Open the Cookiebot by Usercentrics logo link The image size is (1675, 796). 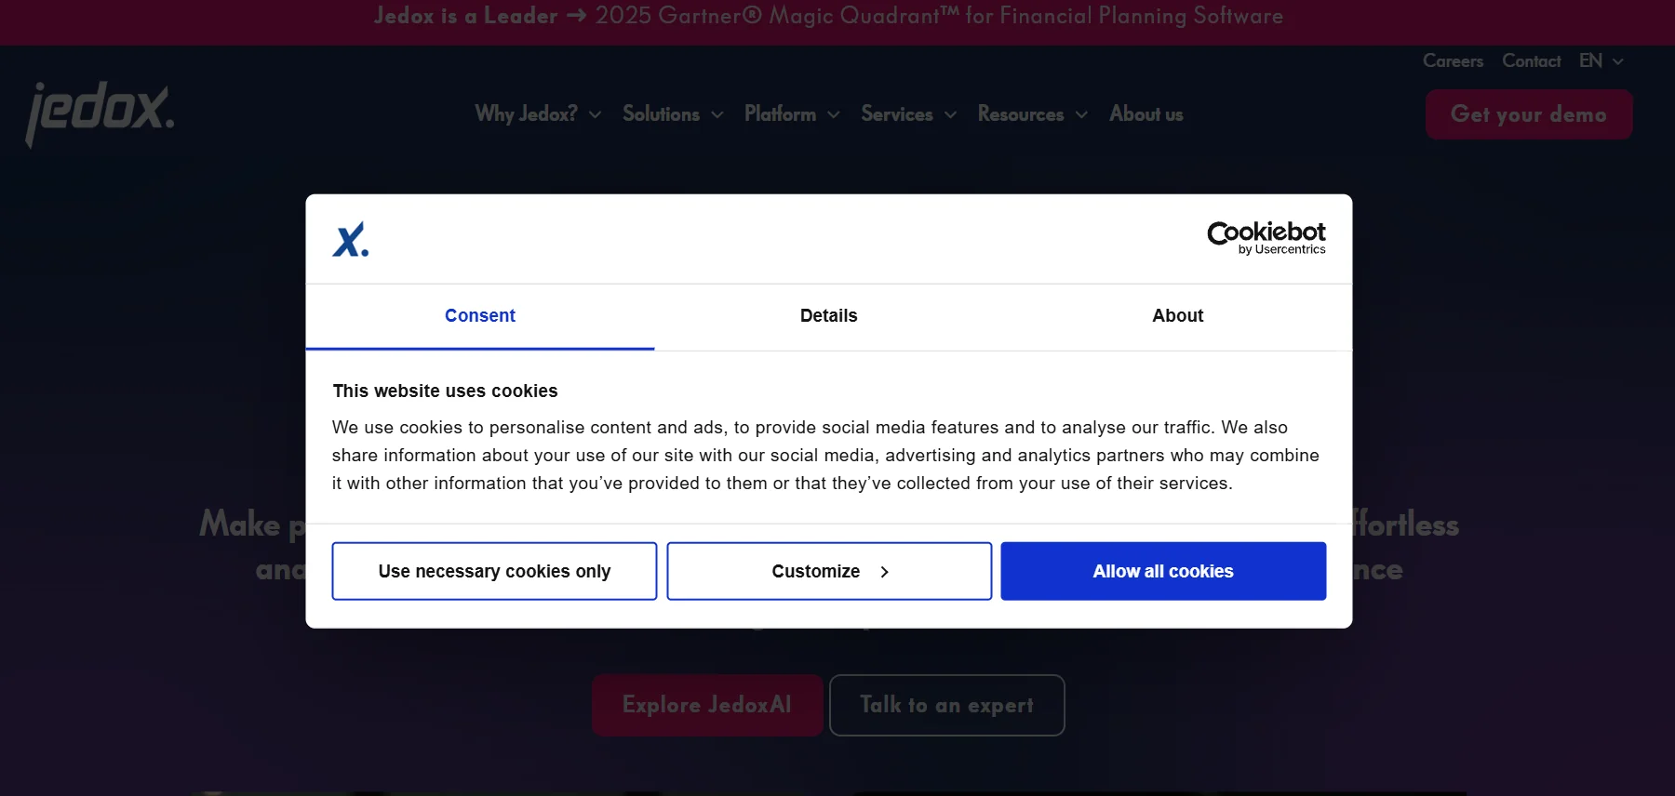coord(1266,238)
